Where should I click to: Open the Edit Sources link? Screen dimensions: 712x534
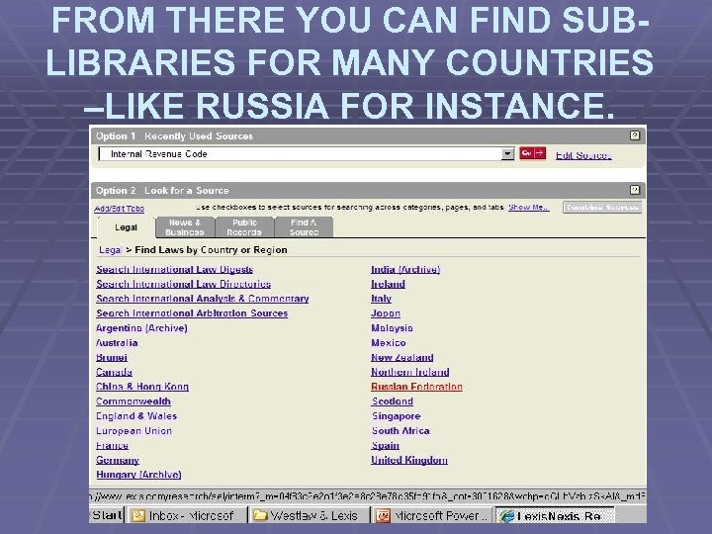[583, 155]
